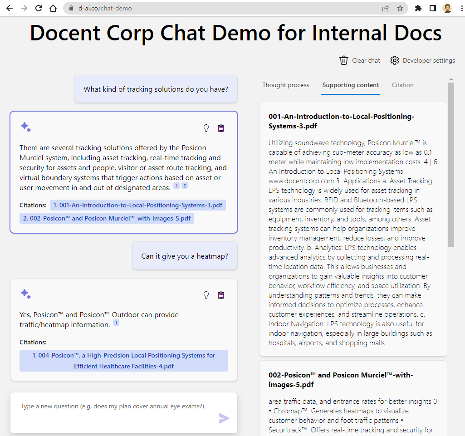
Task: Click the Clear chat label
Action: pyautogui.click(x=366, y=60)
